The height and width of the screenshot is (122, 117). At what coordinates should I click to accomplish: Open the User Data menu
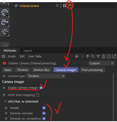click(x=35, y=56)
